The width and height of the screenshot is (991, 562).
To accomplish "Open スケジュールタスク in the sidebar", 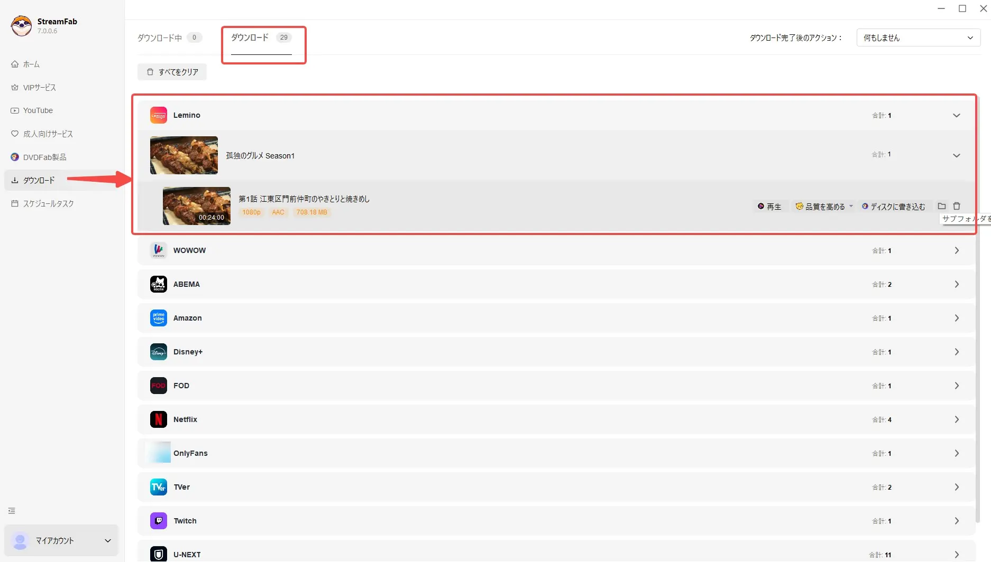I will 42,203.
